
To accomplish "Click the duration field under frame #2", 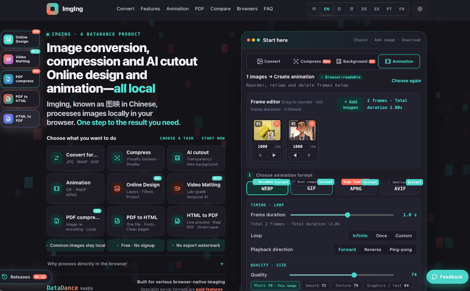I will point(299,146).
